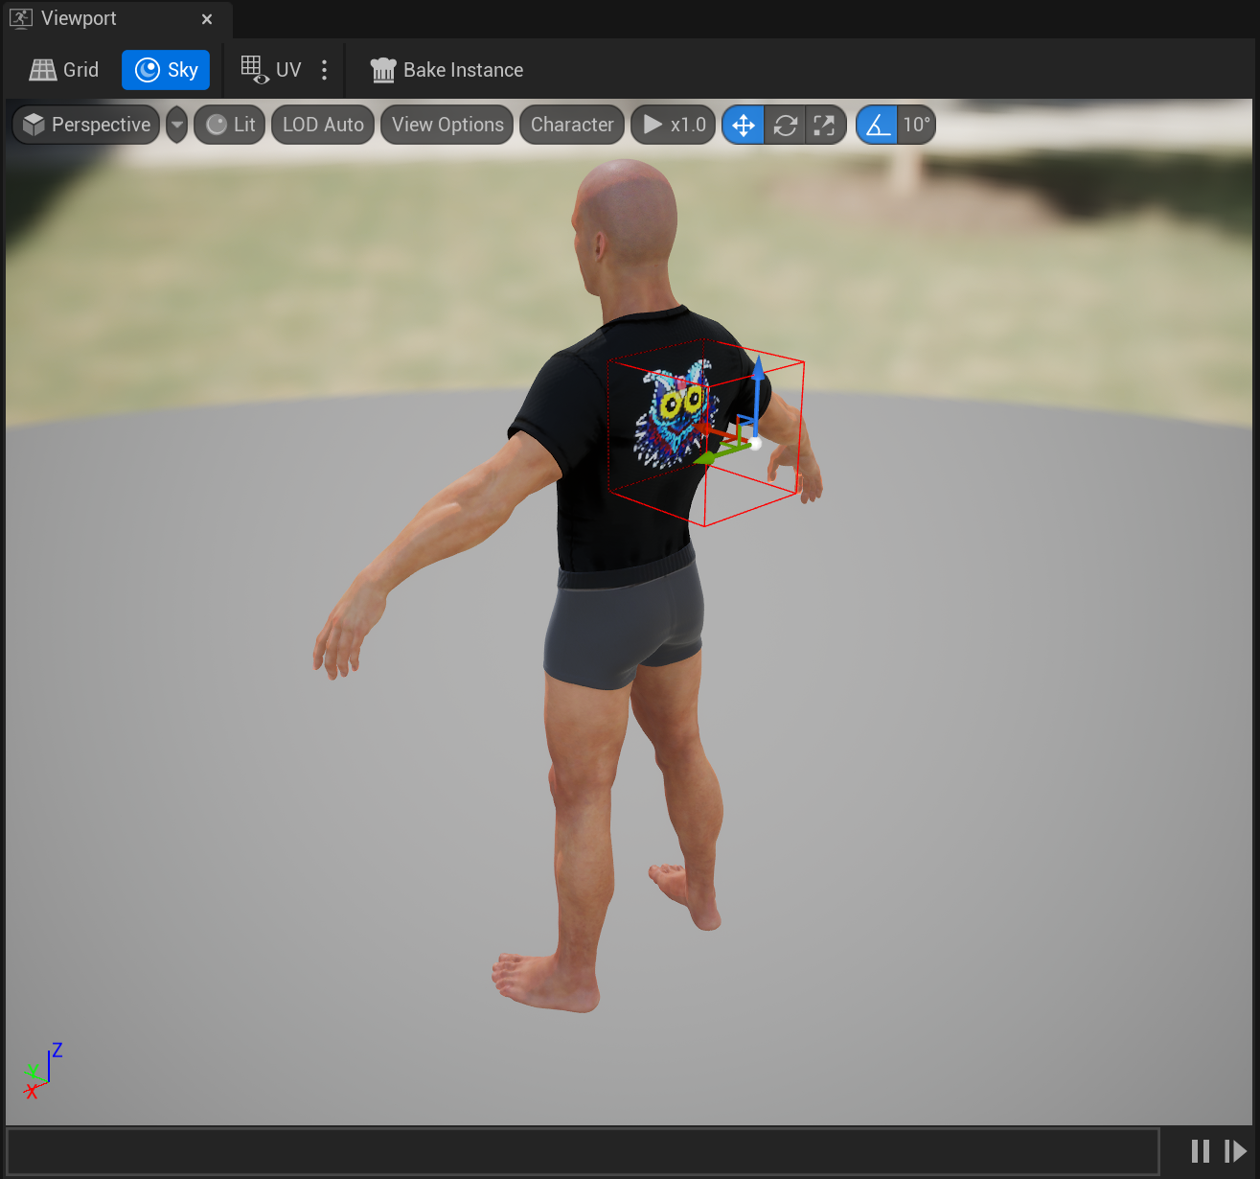Viewport: 1260px width, 1179px height.
Task: Click the owl decal on the shirt
Action: point(675,414)
